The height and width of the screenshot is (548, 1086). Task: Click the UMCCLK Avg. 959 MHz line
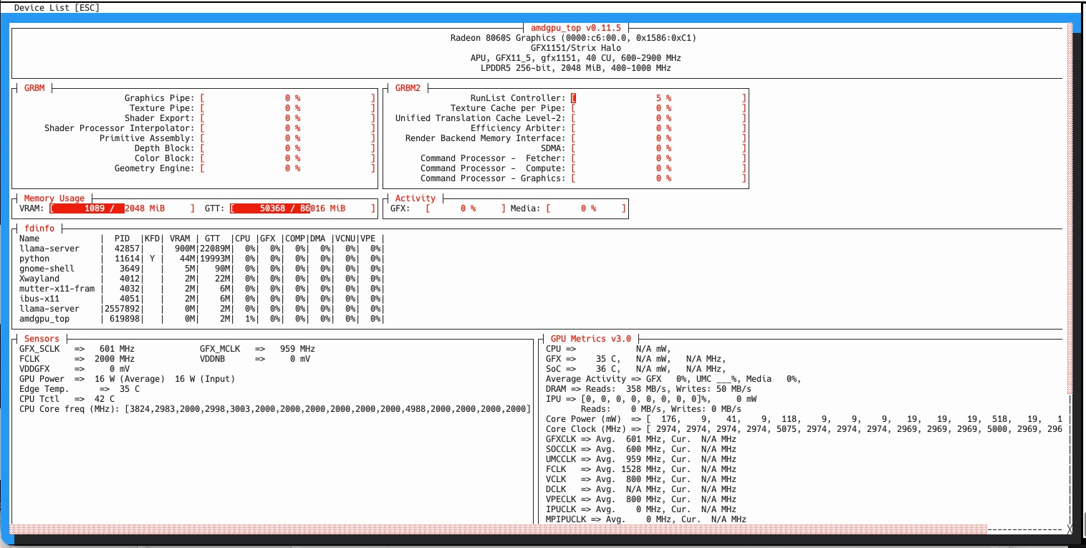pyautogui.click(x=641, y=459)
